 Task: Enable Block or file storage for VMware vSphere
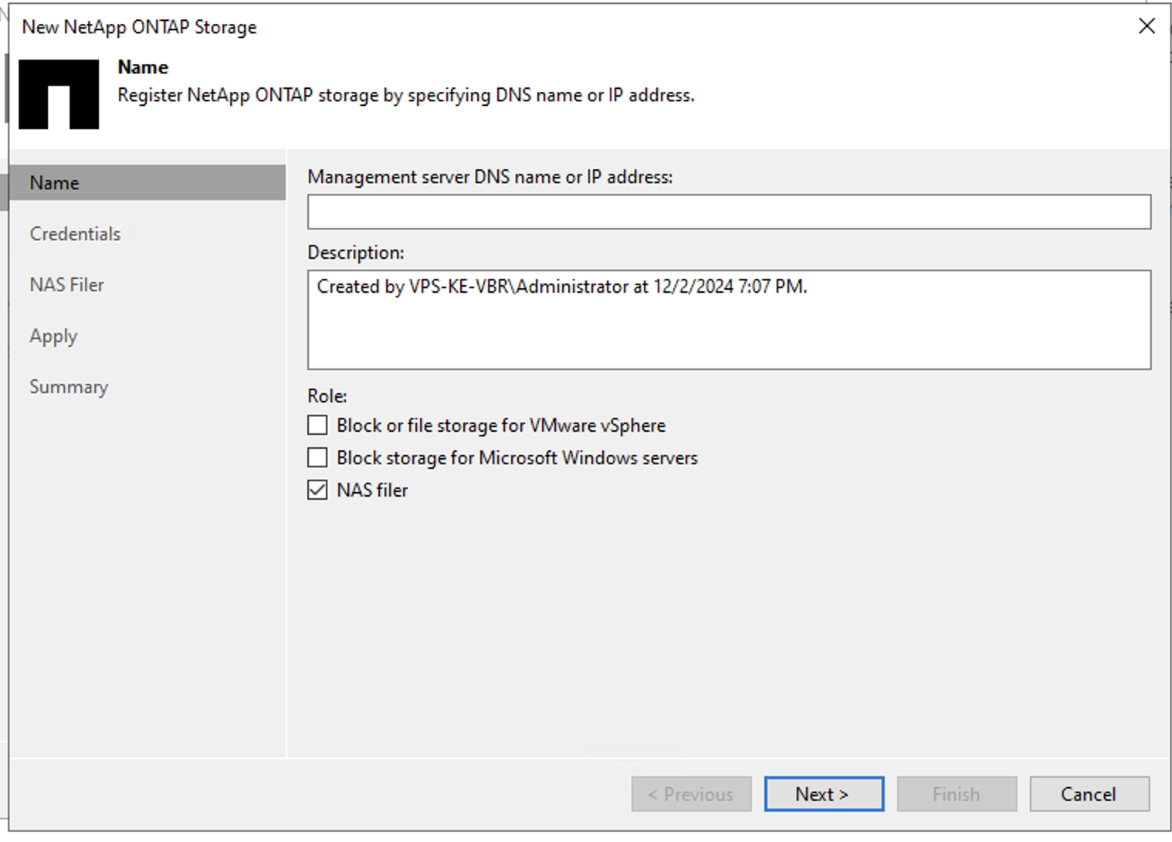pyautogui.click(x=317, y=426)
